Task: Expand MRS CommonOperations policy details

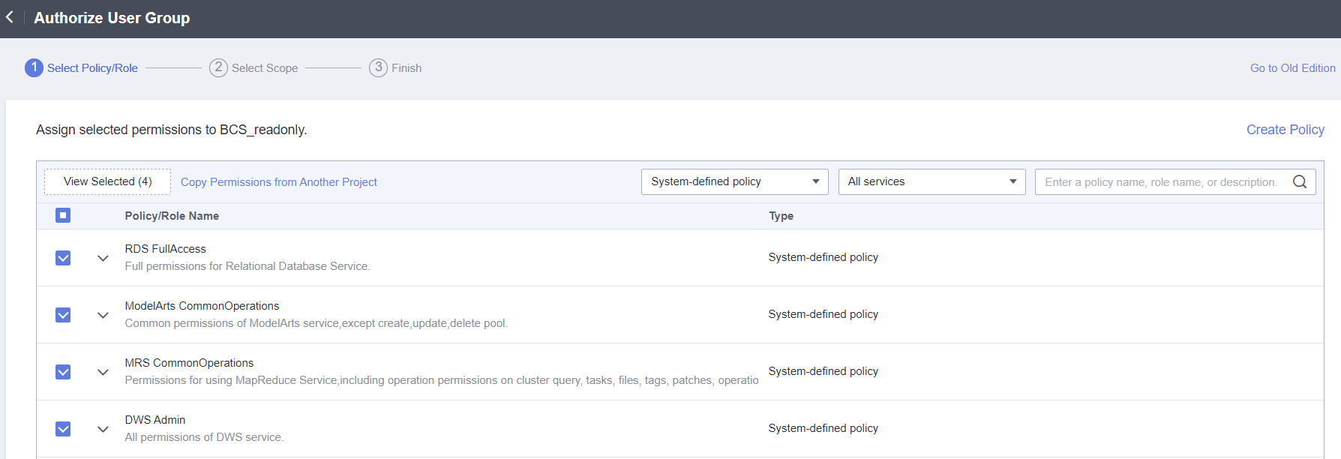Action: [x=103, y=372]
